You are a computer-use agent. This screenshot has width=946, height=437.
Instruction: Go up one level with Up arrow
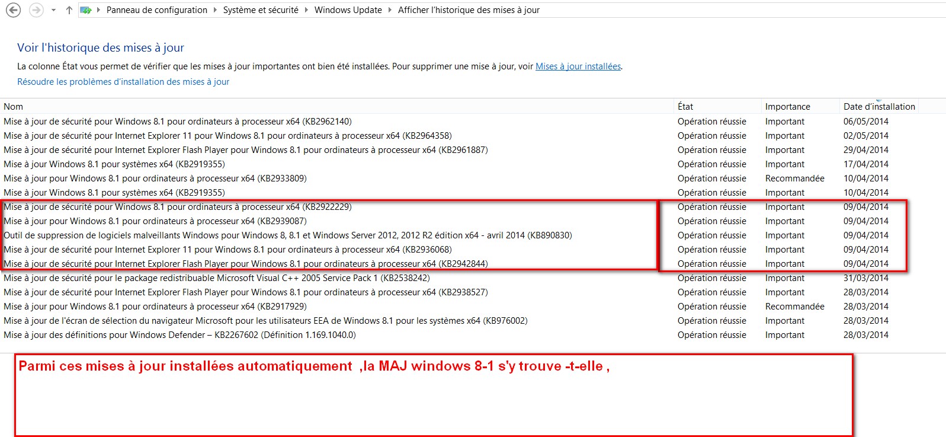click(x=69, y=10)
